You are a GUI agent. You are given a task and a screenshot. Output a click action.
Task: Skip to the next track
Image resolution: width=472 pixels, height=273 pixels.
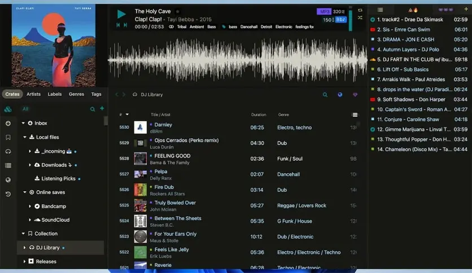click(125, 25)
